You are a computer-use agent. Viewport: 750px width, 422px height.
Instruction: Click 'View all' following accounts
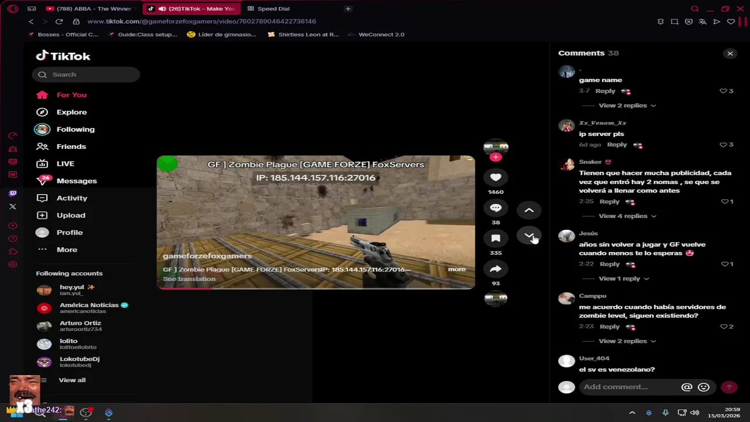tap(72, 380)
